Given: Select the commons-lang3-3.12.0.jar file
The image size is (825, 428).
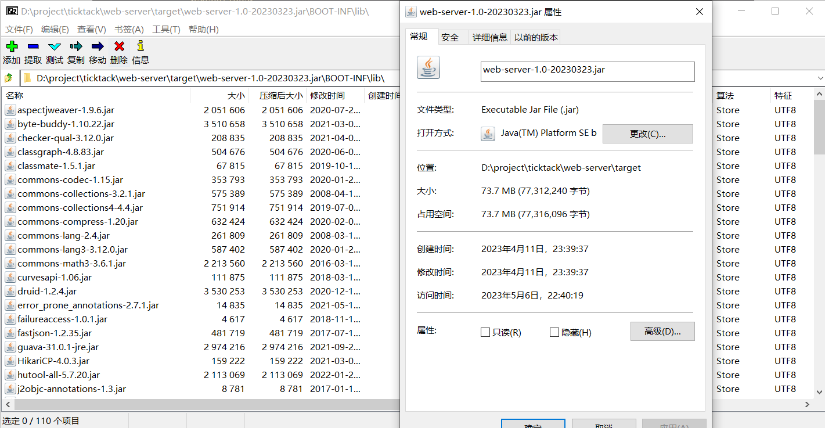Looking at the screenshot, I should [73, 249].
